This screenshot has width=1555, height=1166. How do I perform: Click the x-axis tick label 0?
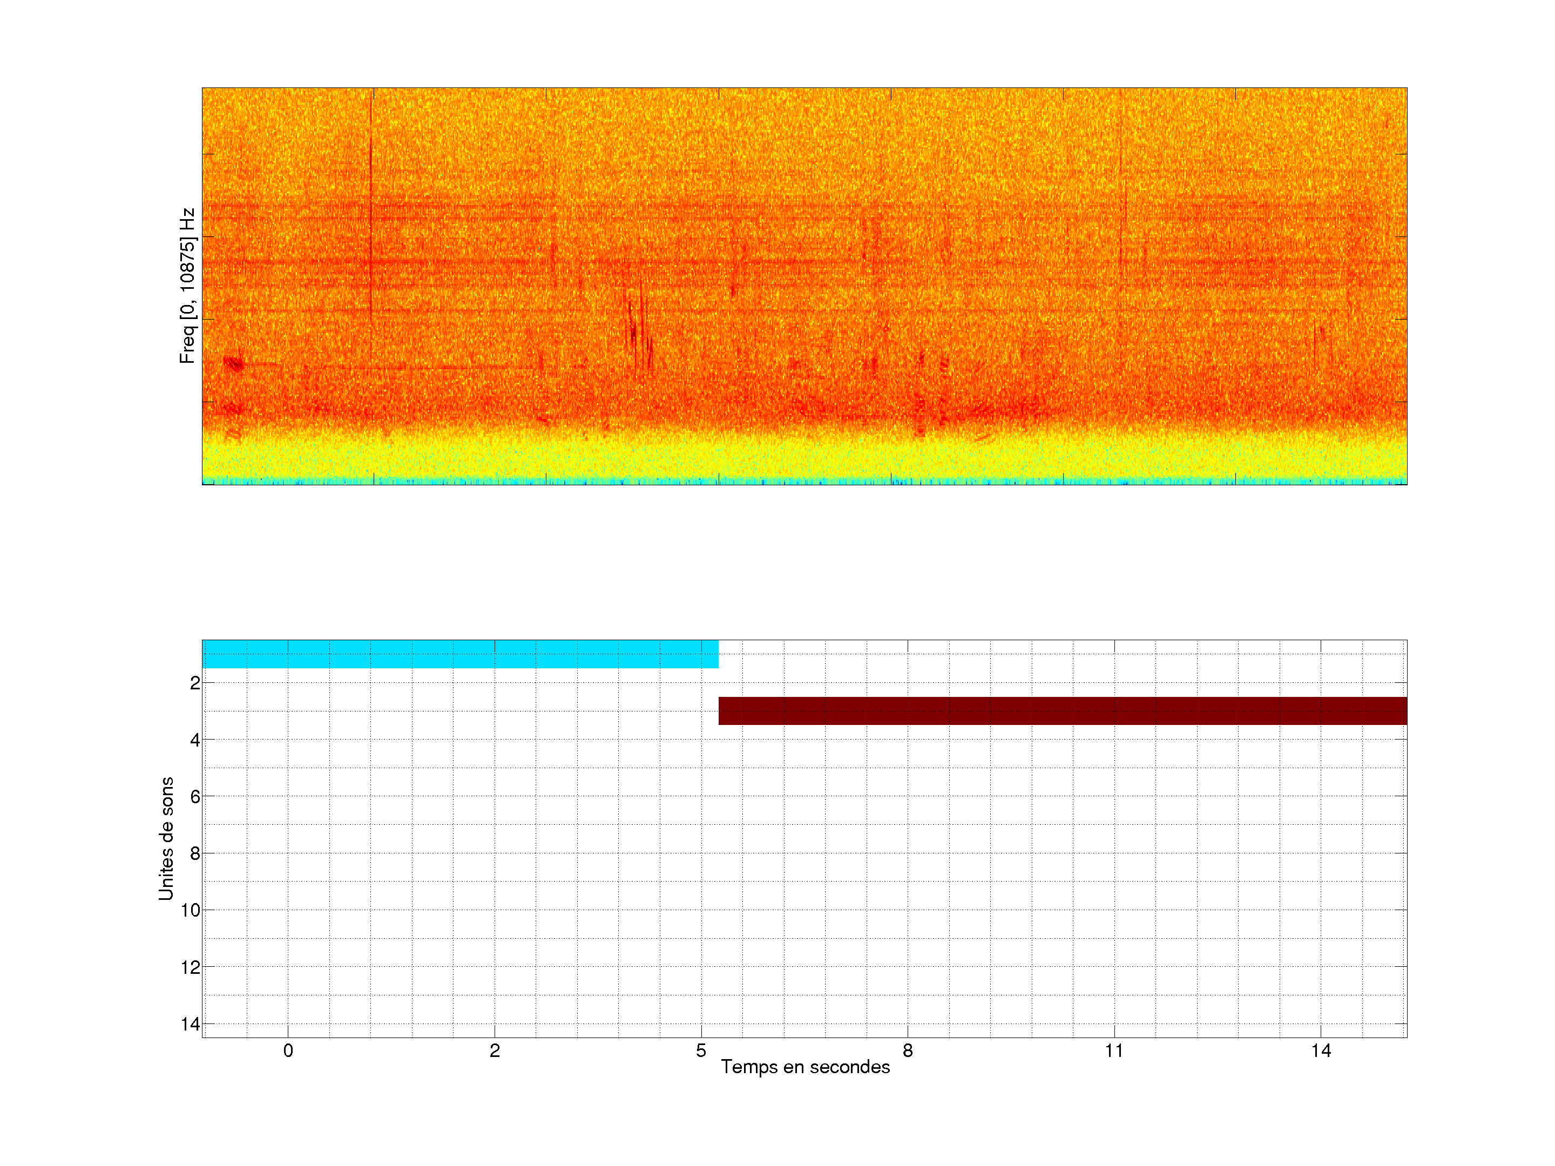click(288, 1050)
